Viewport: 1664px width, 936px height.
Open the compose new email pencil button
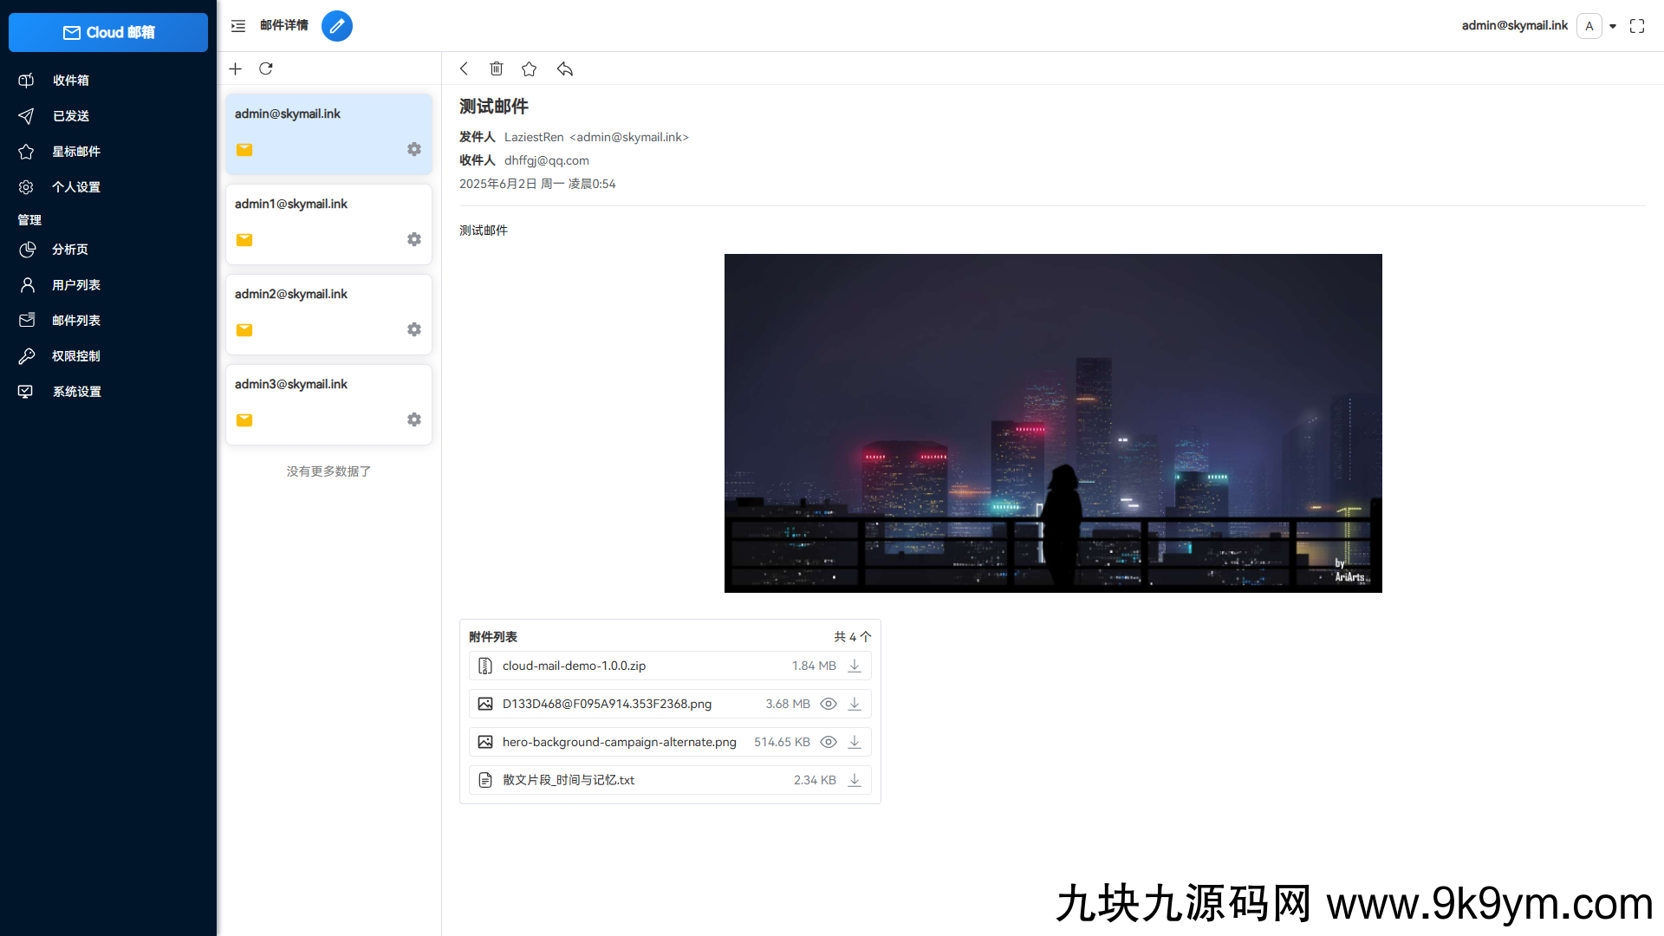coord(337,26)
